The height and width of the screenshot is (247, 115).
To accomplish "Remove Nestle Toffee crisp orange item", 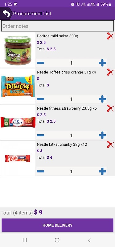I will pyautogui.click(x=111, y=72).
